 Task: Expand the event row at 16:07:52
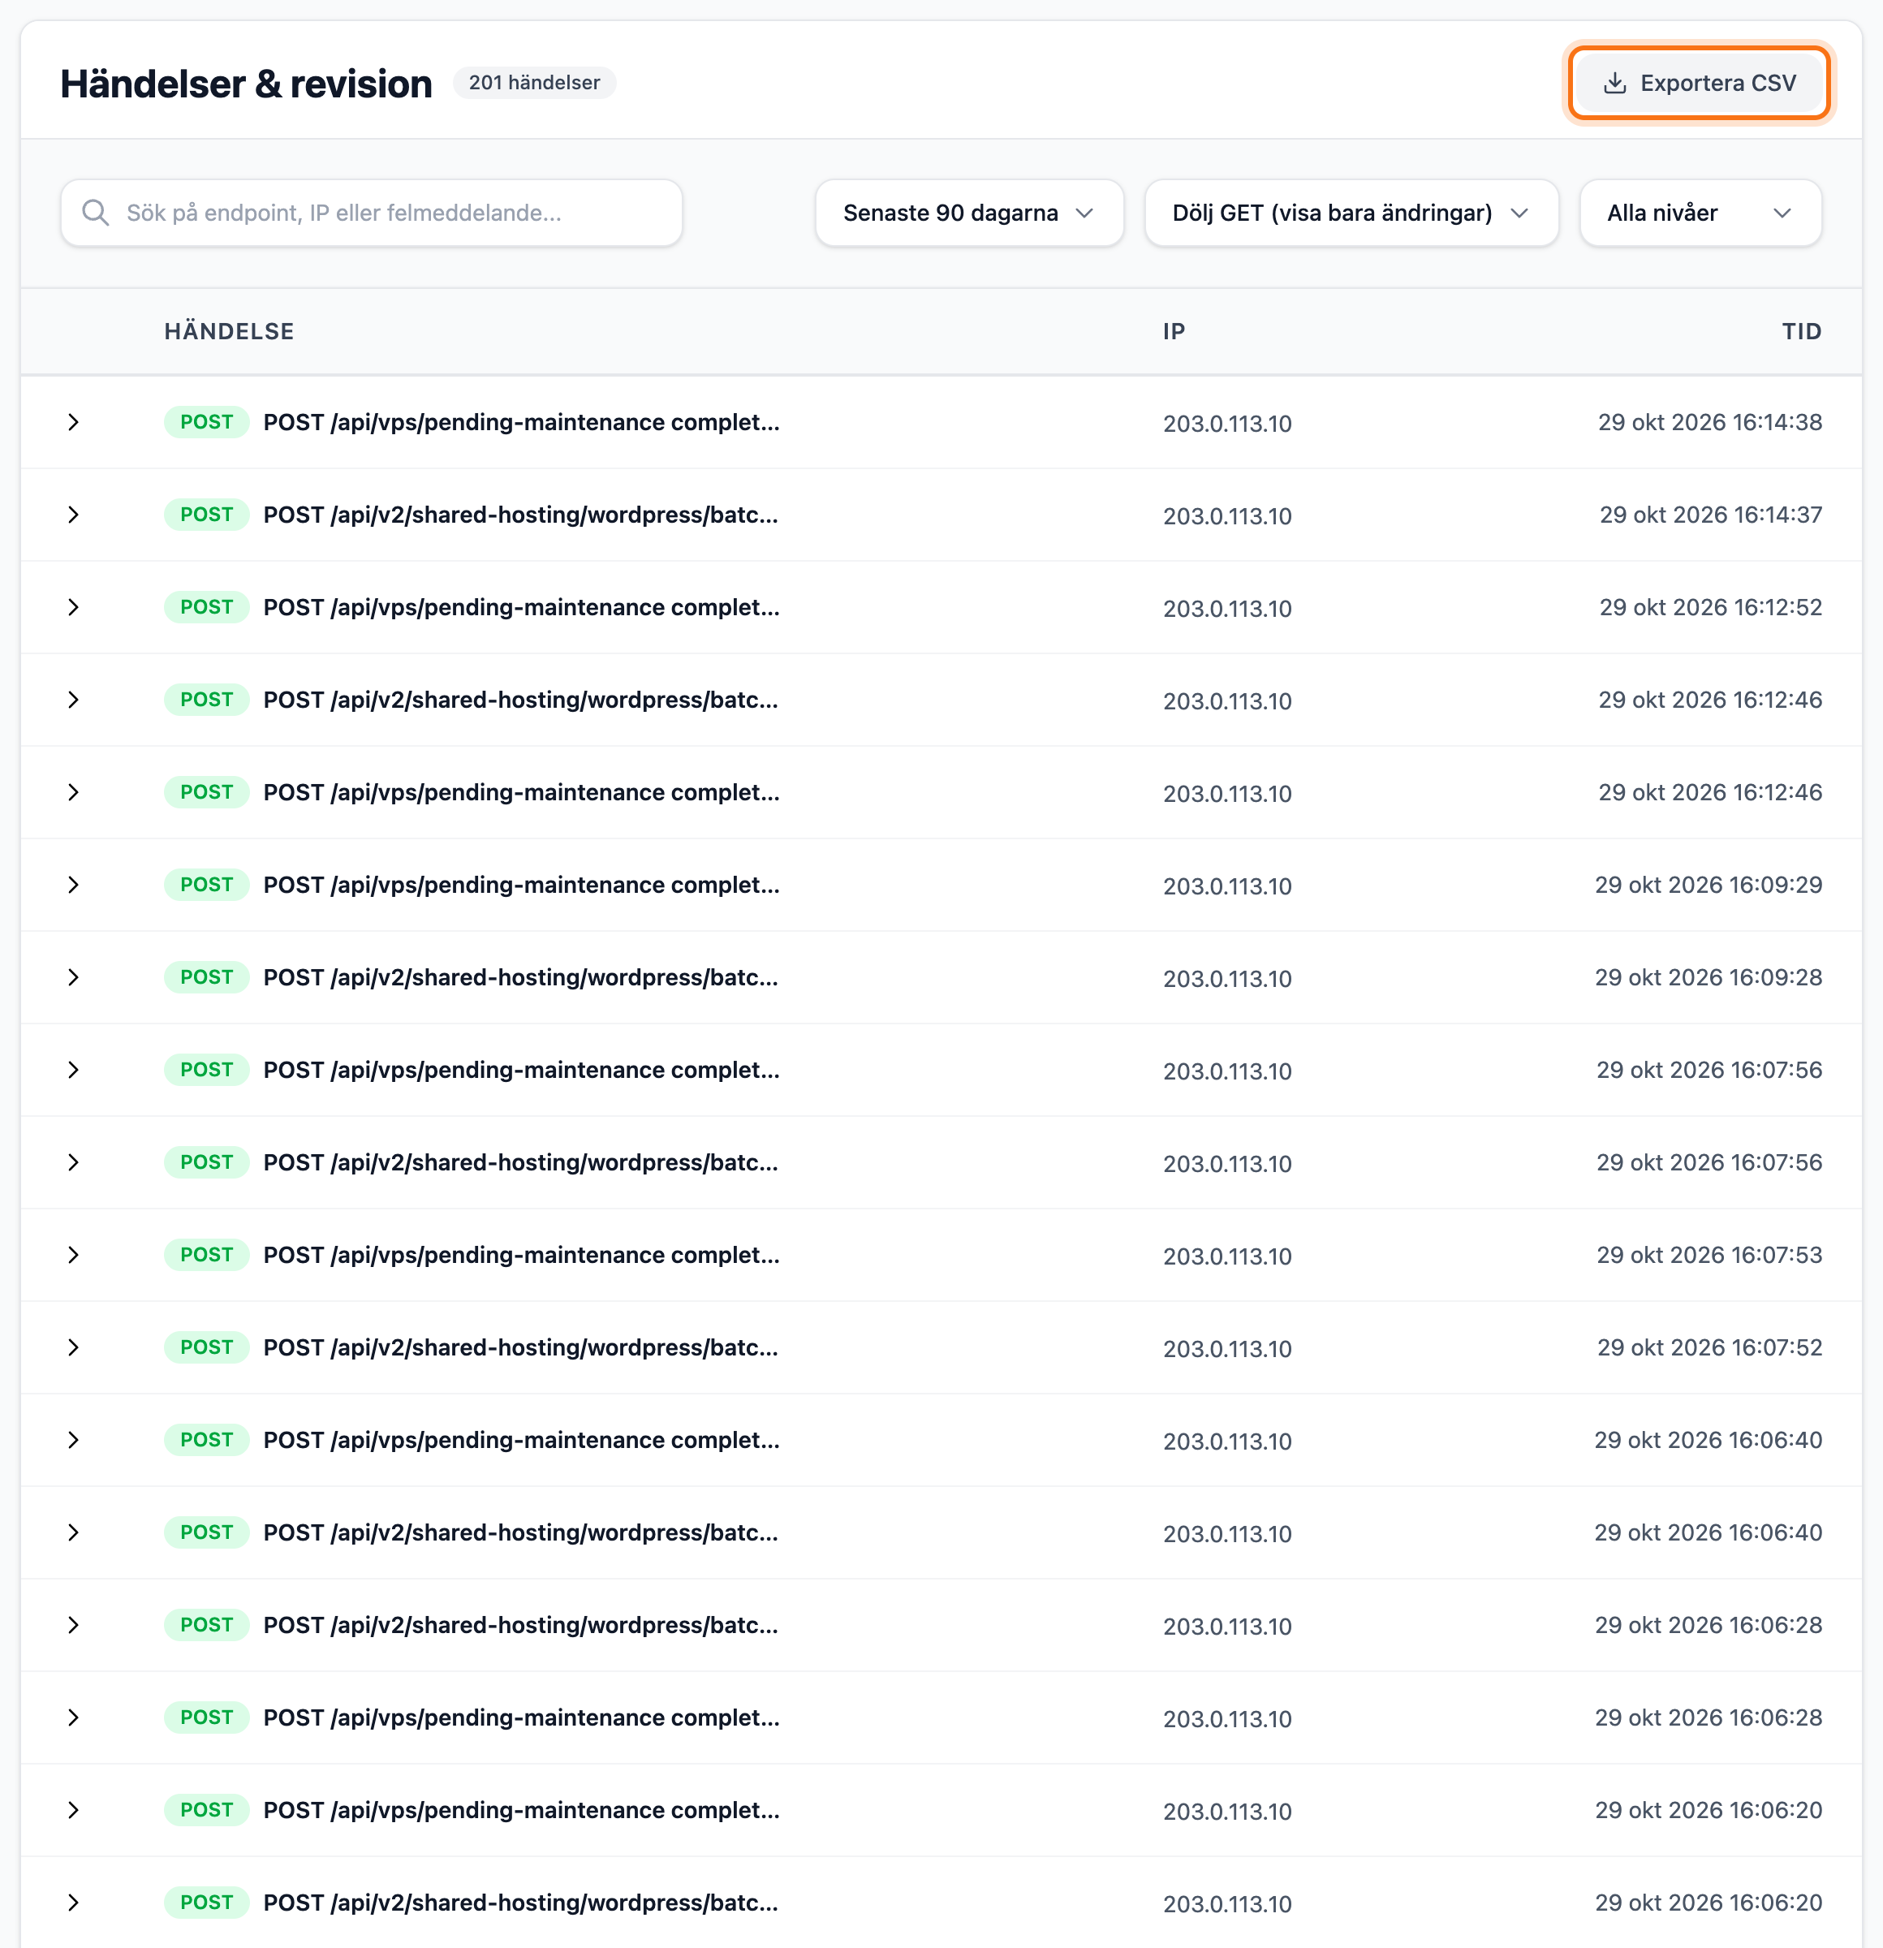point(74,1347)
